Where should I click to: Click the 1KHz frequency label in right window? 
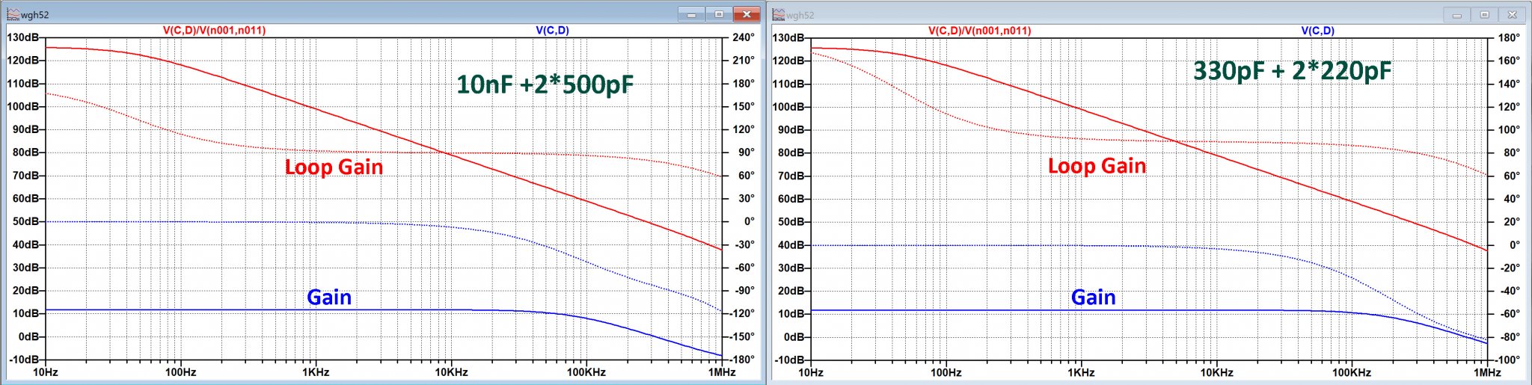1081,372
